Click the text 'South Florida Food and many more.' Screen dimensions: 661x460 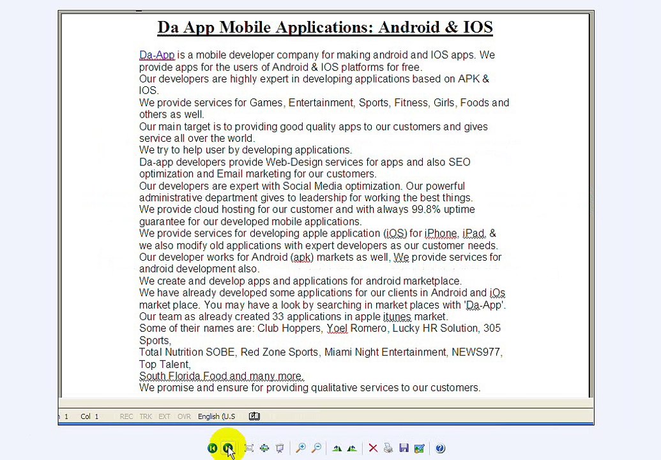(222, 376)
